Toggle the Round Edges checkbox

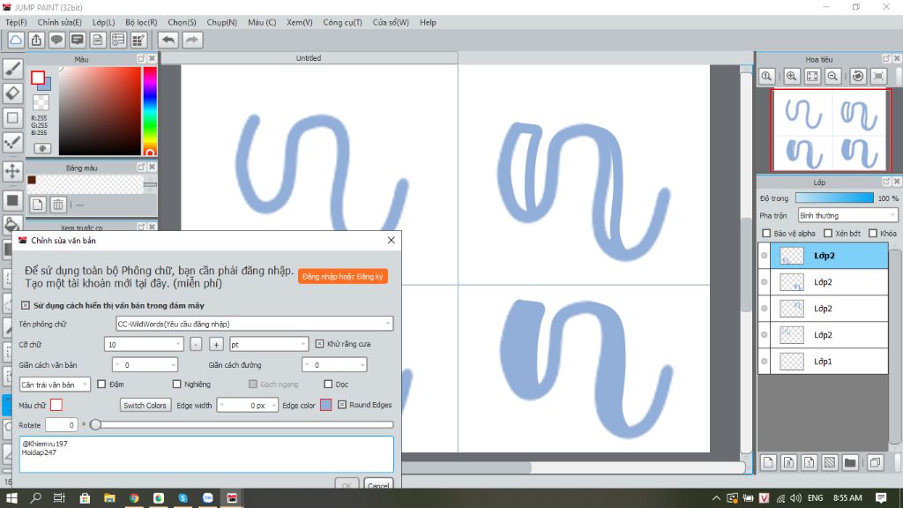[342, 405]
